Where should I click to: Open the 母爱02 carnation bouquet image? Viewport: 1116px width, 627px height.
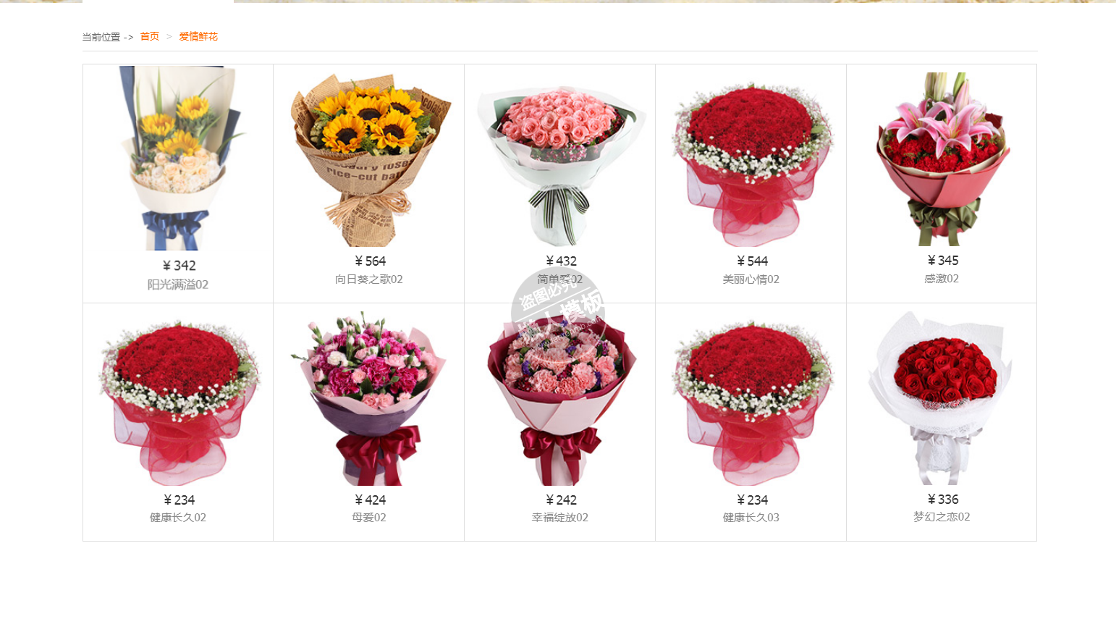tap(369, 399)
